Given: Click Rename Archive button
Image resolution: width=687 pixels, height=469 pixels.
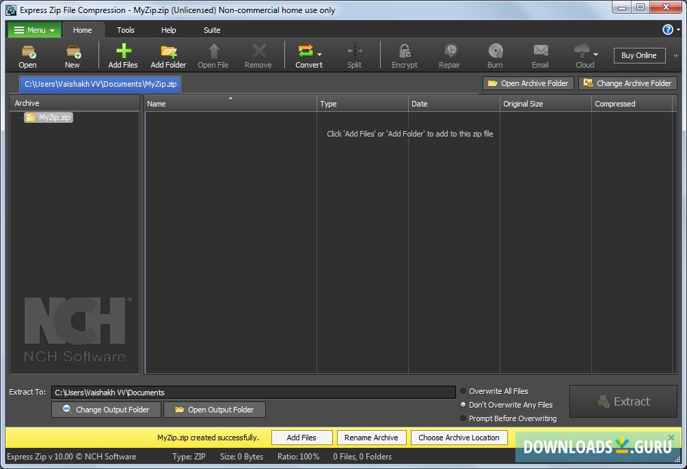Looking at the screenshot, I should pos(372,438).
